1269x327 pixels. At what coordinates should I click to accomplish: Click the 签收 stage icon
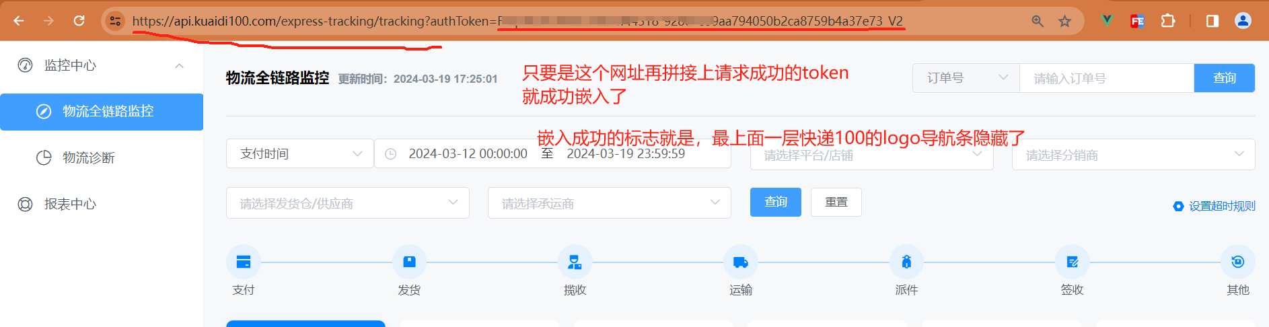(1072, 262)
